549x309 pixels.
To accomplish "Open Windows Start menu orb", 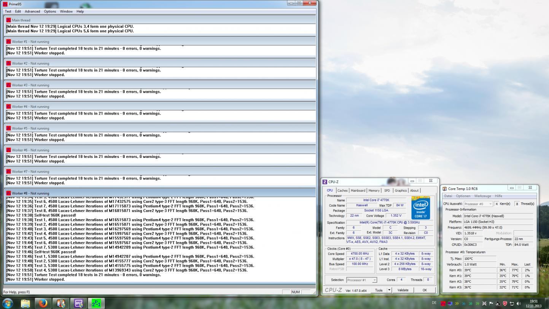I will point(8,303).
